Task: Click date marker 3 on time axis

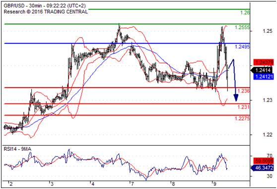Action: (52, 184)
